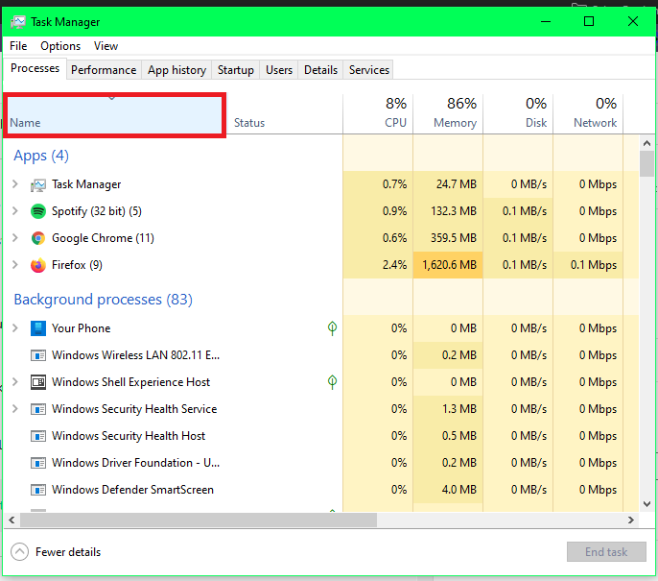Viewport: 658px width, 581px height.
Task: Select the Processes tab
Action: click(x=35, y=68)
